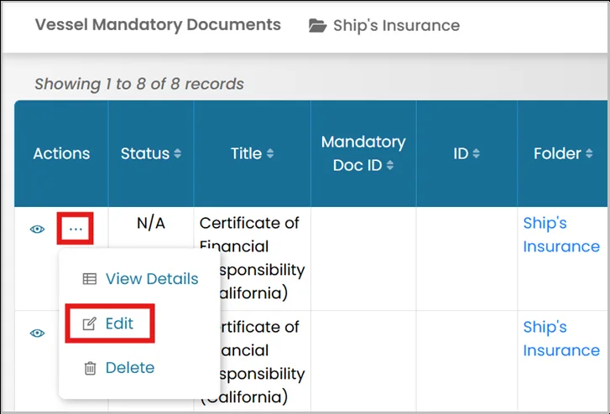The height and width of the screenshot is (414, 610).
Task: Open the three-dots actions menu
Action: (76, 229)
